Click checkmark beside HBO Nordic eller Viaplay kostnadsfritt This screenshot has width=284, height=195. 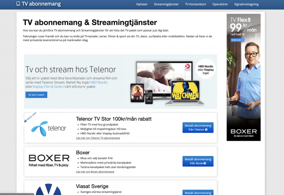coord(78,134)
